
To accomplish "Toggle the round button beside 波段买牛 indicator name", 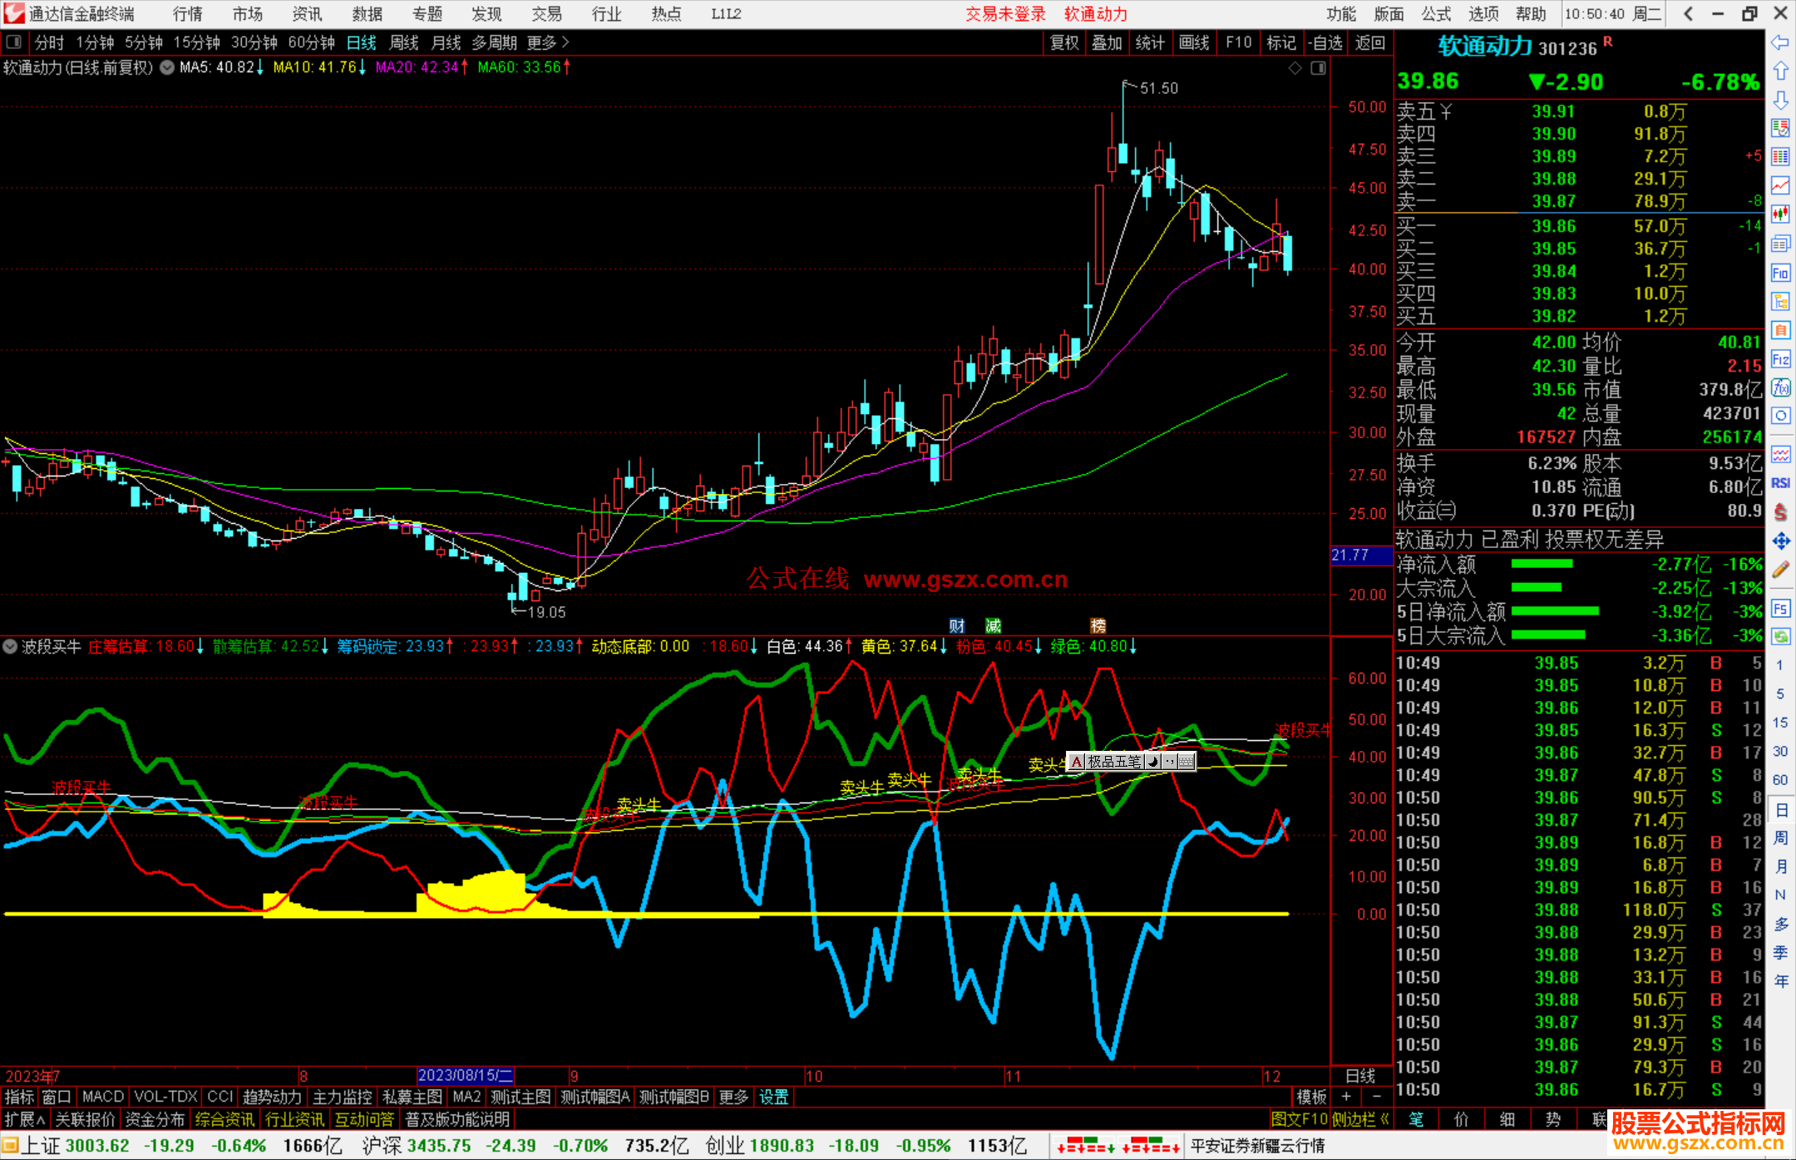I will pyautogui.click(x=10, y=646).
